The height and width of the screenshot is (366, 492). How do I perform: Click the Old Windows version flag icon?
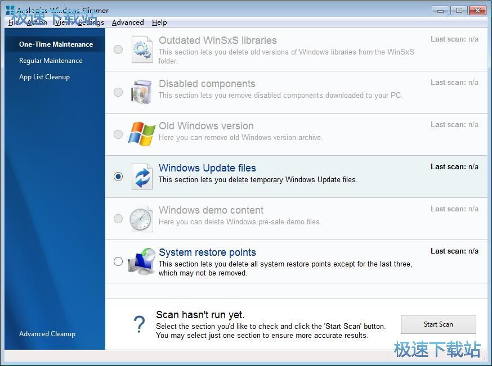[141, 134]
